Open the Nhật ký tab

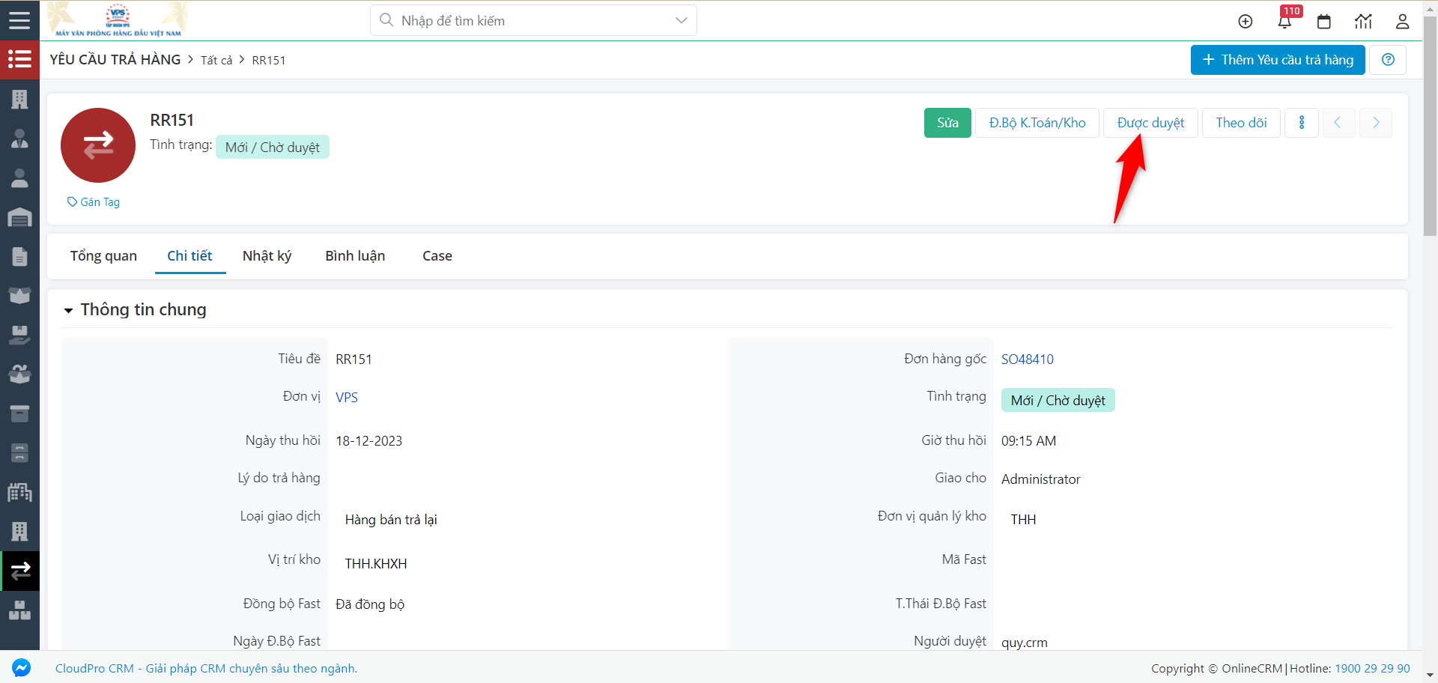(x=267, y=256)
